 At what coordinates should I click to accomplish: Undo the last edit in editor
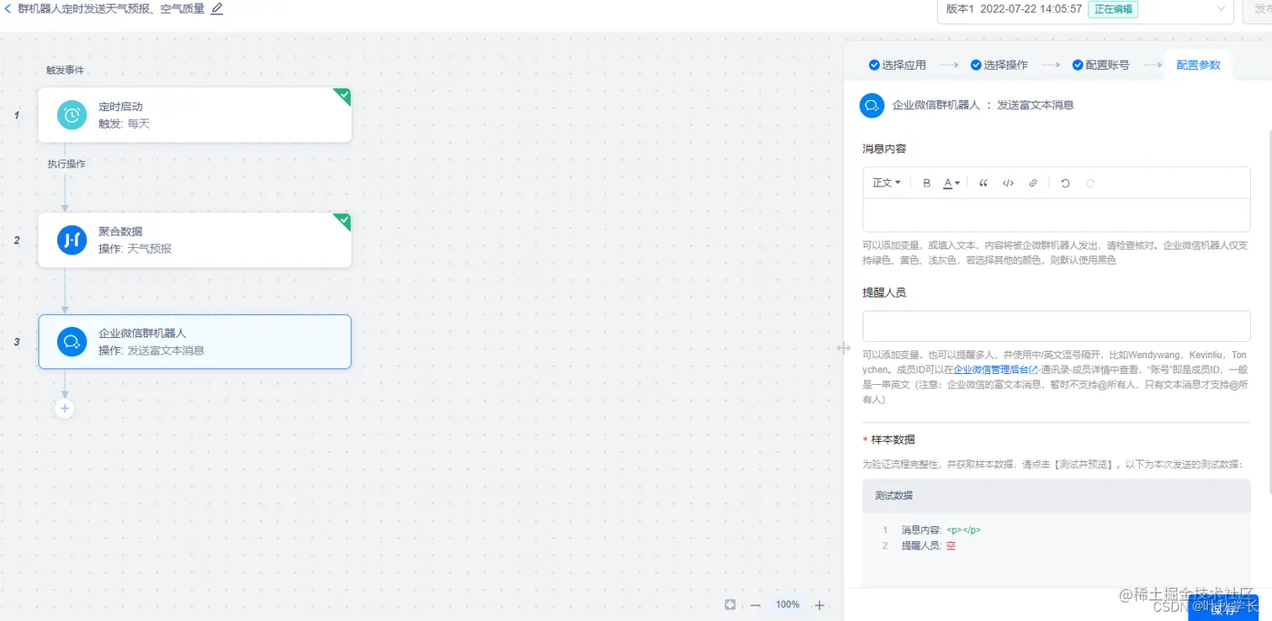pos(1065,182)
